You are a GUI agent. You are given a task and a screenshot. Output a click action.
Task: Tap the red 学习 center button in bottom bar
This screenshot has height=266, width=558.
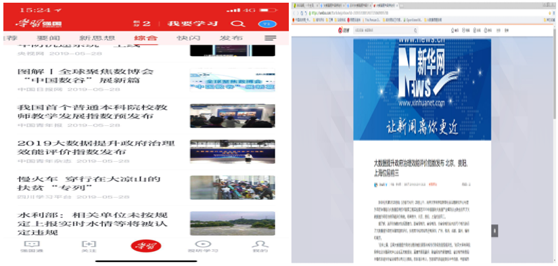pos(146,246)
